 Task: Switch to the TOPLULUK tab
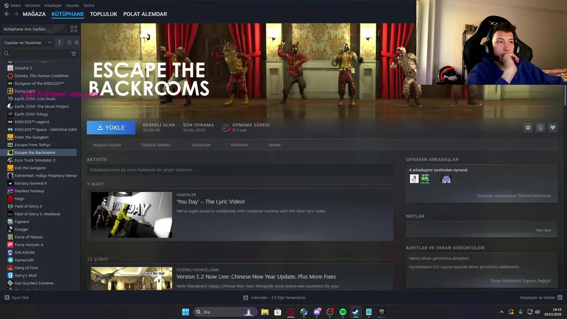[103, 14]
